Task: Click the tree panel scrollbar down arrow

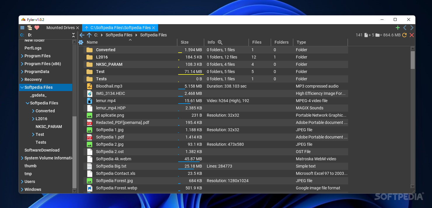Action: point(74,191)
